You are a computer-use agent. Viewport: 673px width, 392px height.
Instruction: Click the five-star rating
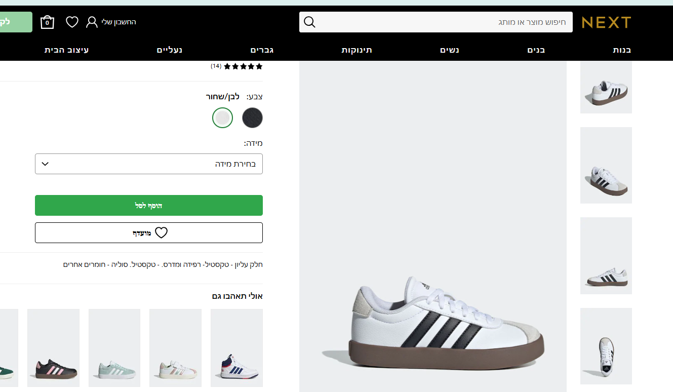click(243, 66)
